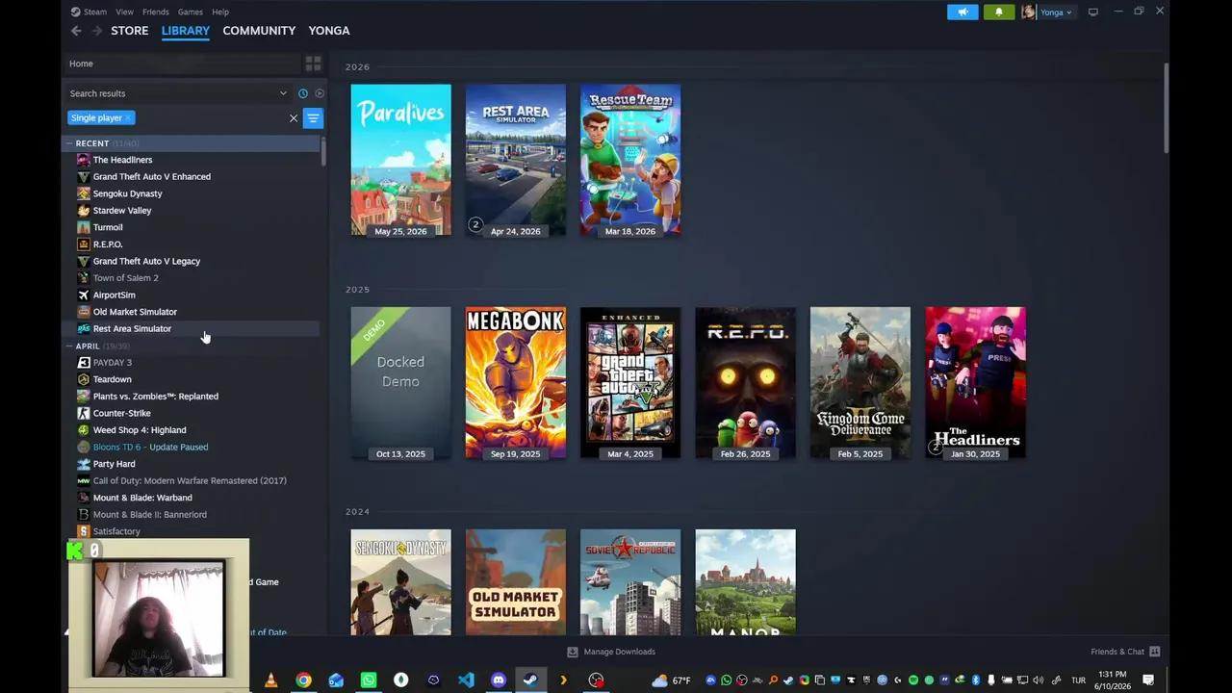The image size is (1232, 693).
Task: Click the TUR keyboard language indicator
Action: pos(1078,680)
